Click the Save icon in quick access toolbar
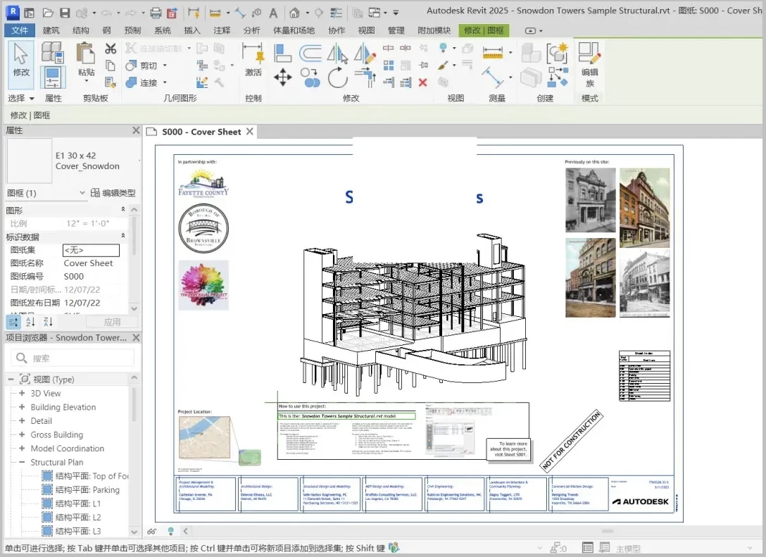 coord(65,13)
